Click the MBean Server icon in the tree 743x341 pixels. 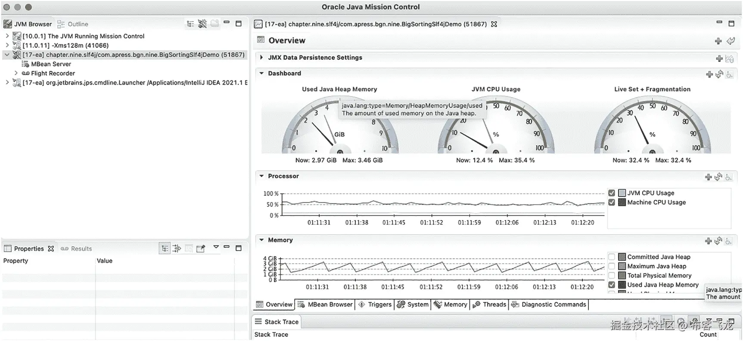point(25,64)
